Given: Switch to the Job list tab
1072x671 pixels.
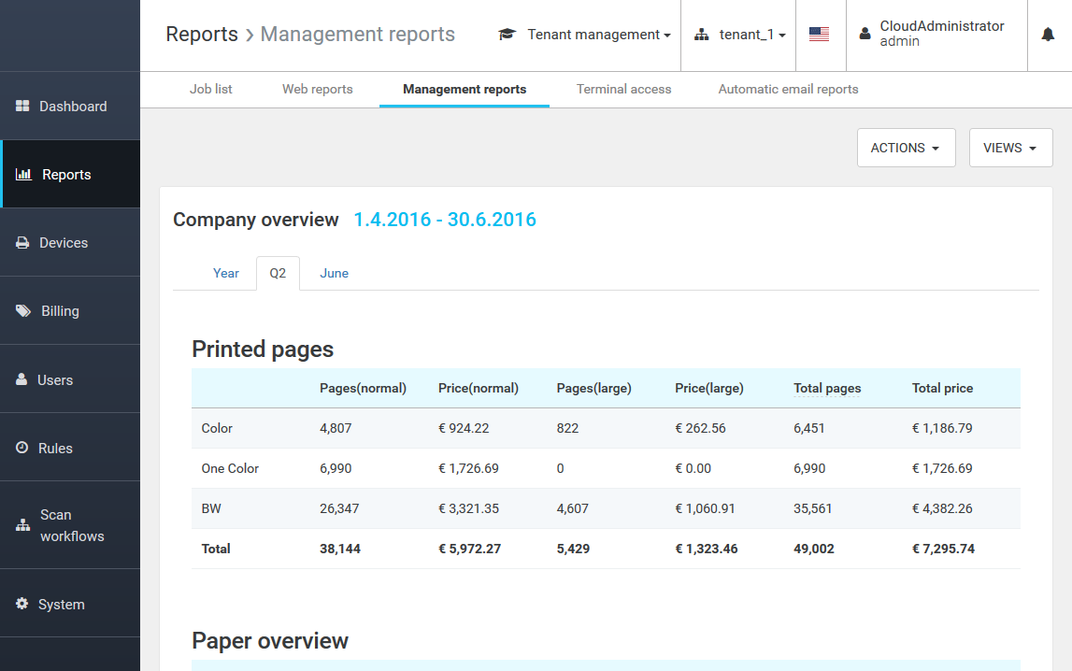Looking at the screenshot, I should coord(211,90).
